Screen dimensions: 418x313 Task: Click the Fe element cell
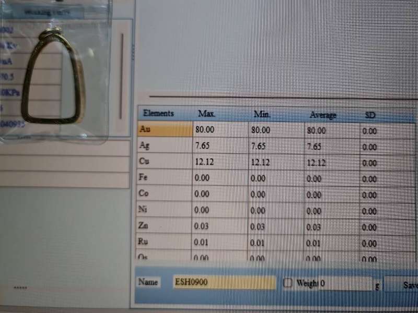(165, 177)
